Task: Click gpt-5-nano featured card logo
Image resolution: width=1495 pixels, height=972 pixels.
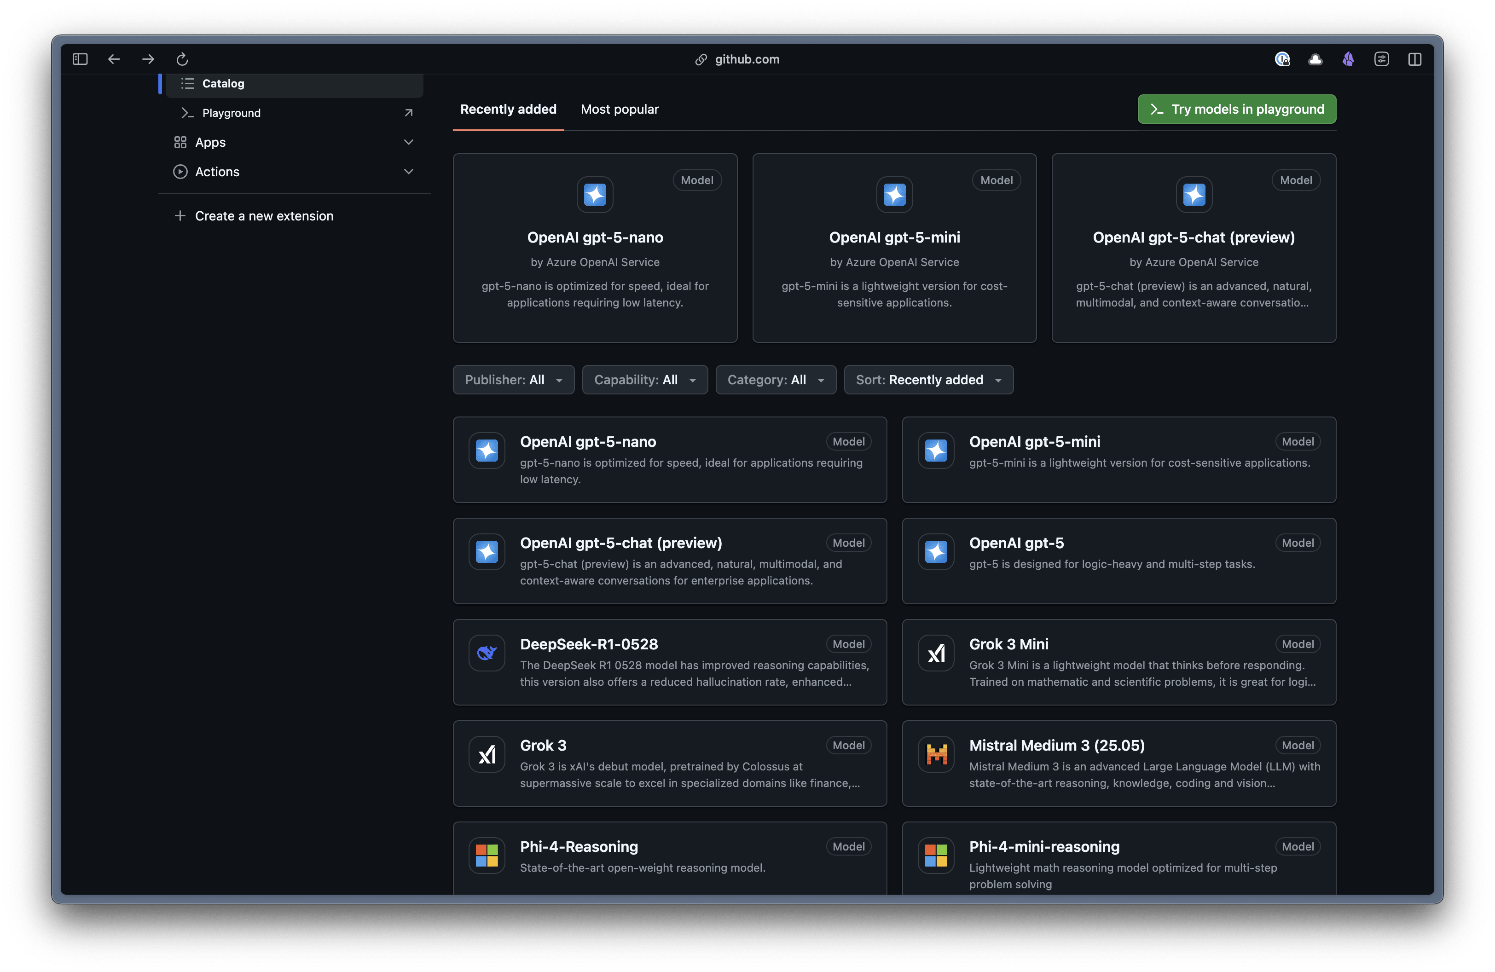Action: 595,195
